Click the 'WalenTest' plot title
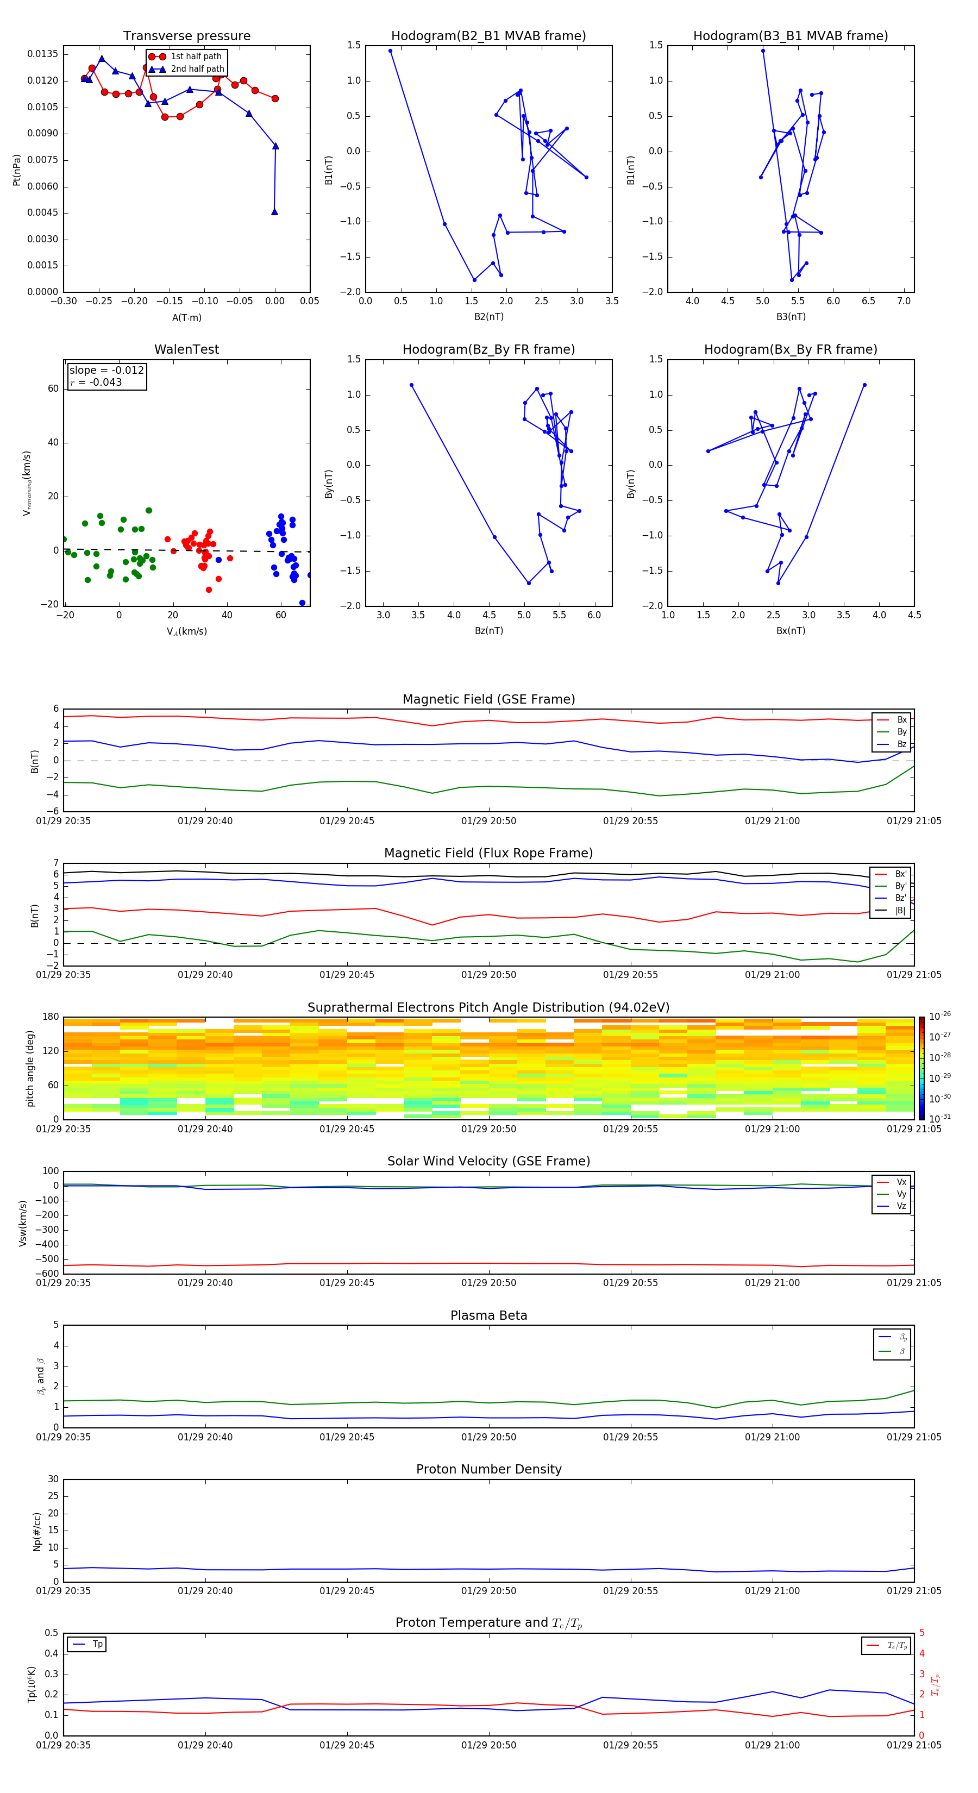This screenshot has height=1793, width=978. click(x=186, y=349)
